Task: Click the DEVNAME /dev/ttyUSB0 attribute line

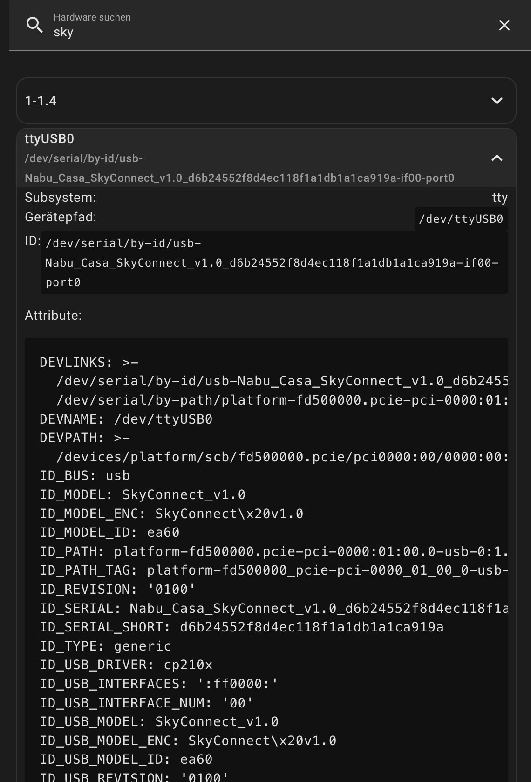Action: point(126,419)
